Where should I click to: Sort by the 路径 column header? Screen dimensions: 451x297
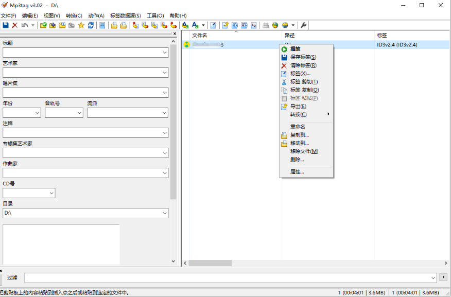[x=328, y=36]
